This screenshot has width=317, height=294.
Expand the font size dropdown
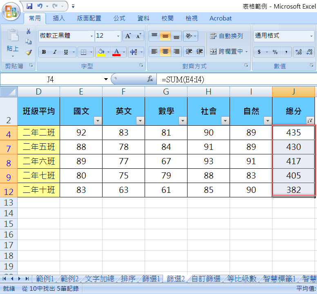point(118,36)
